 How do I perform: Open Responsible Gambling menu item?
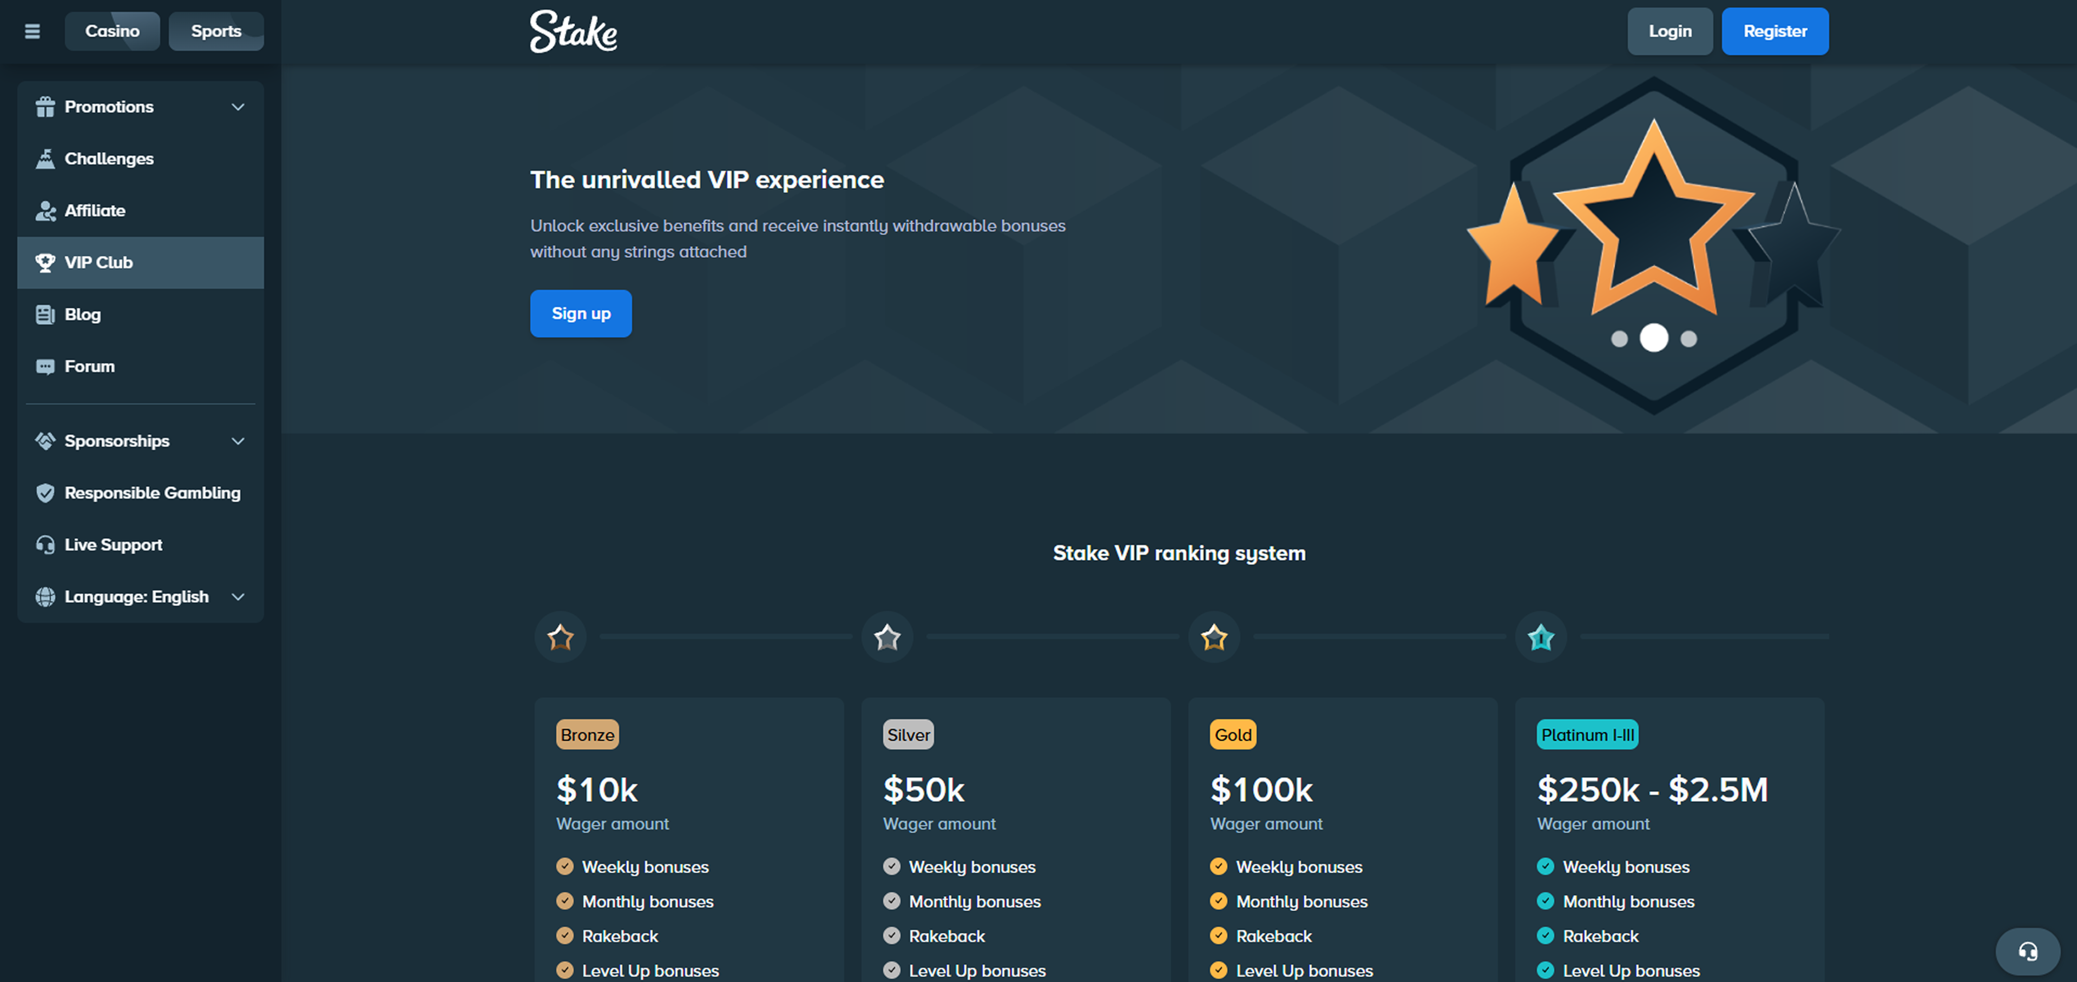(x=140, y=493)
